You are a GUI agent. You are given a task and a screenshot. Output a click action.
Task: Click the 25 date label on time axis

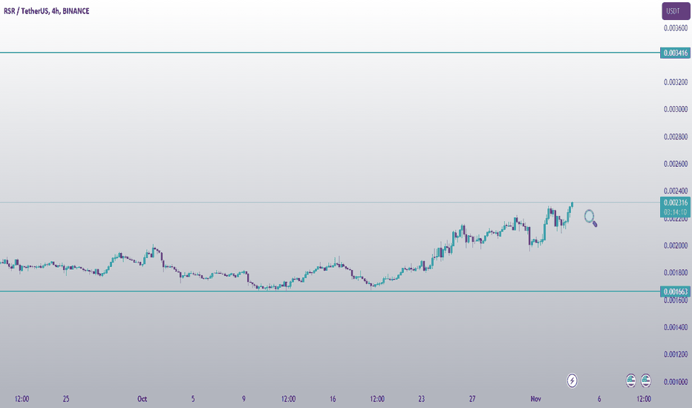[x=66, y=399]
